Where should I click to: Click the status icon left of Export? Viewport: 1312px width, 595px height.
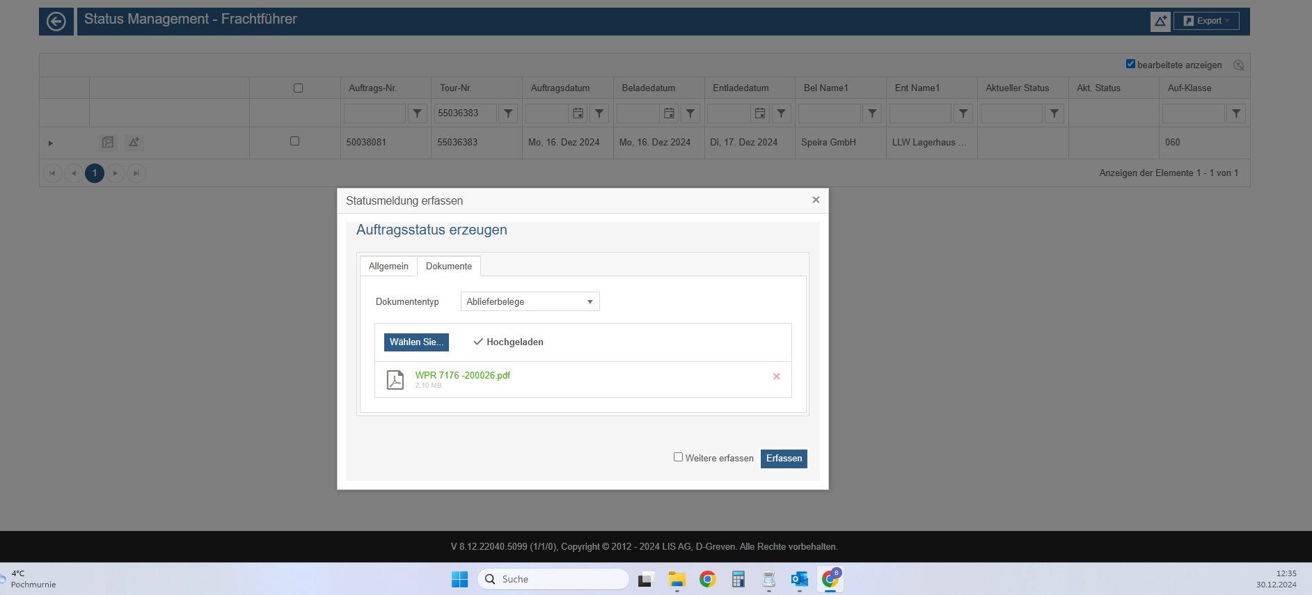(x=1160, y=22)
